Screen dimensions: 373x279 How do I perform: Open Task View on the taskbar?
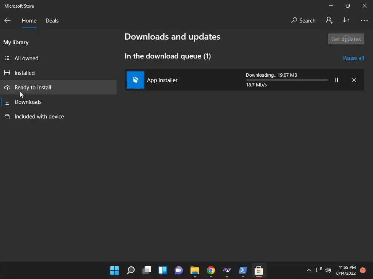147,270
